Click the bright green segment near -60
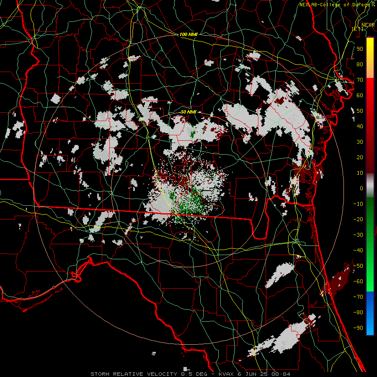 [x=370, y=281]
